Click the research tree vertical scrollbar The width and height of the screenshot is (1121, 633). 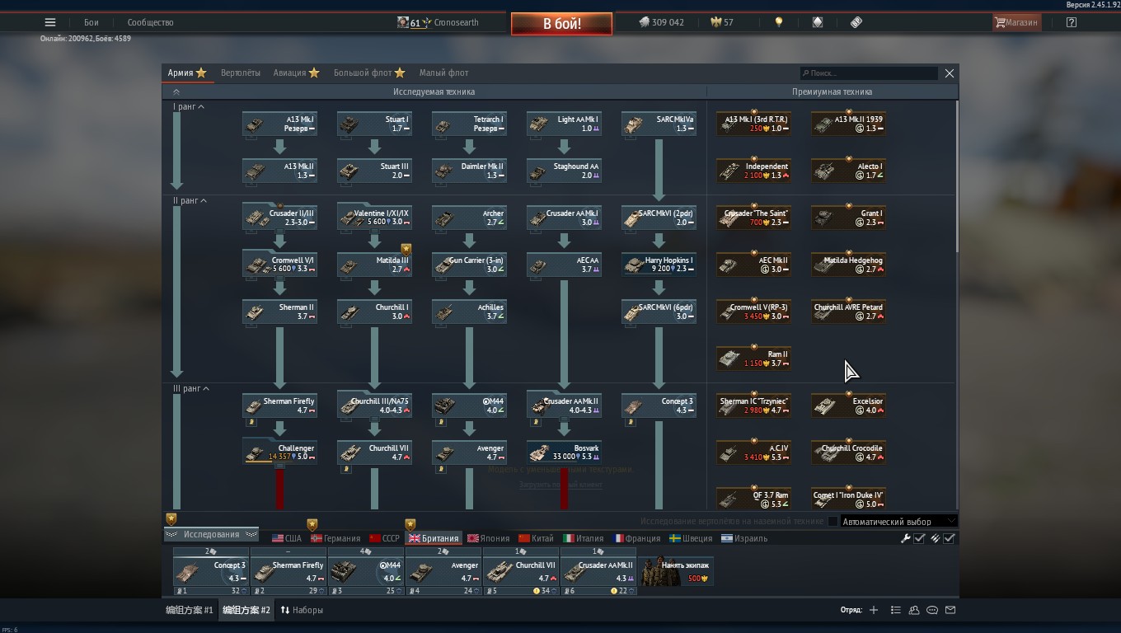pos(956,176)
